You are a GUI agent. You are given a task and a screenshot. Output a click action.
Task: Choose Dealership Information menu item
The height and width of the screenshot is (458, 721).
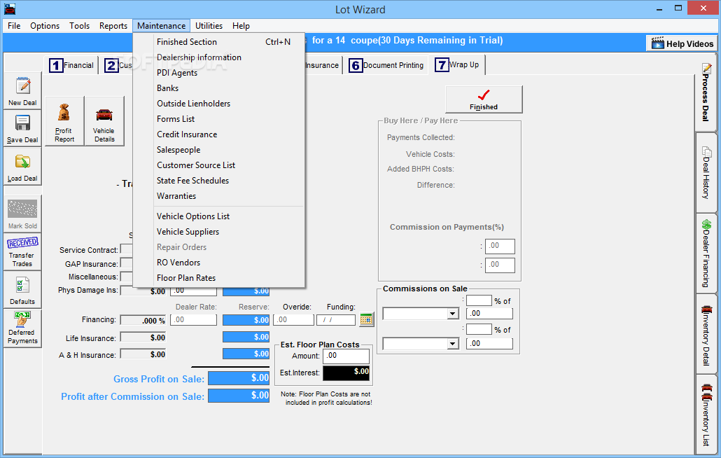pyautogui.click(x=219, y=57)
